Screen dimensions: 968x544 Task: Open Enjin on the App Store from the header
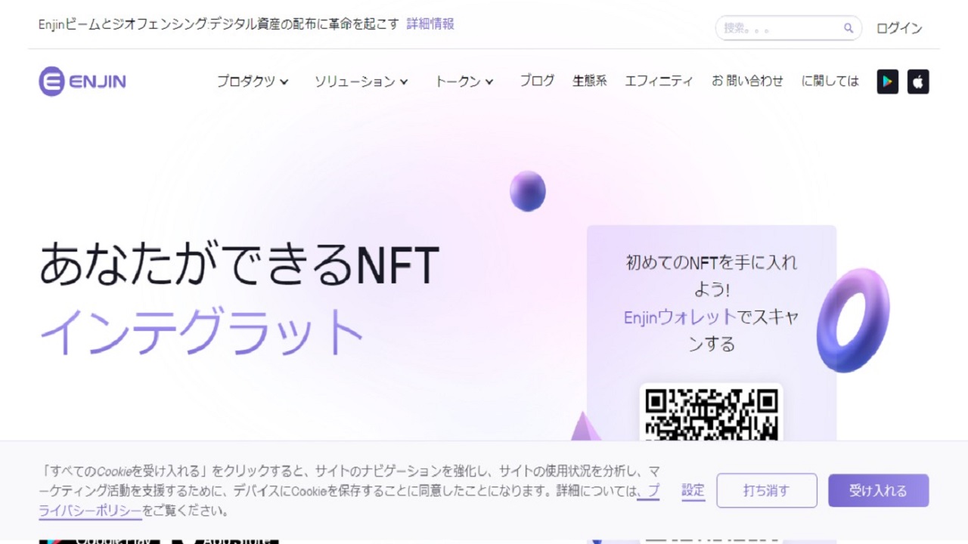(x=917, y=82)
